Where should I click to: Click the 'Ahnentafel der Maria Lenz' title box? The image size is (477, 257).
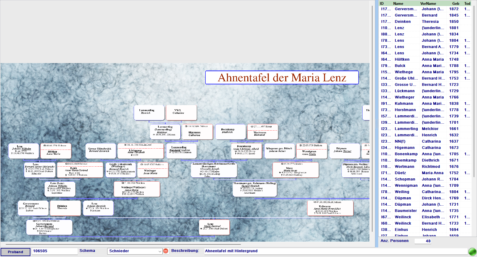(x=282, y=77)
